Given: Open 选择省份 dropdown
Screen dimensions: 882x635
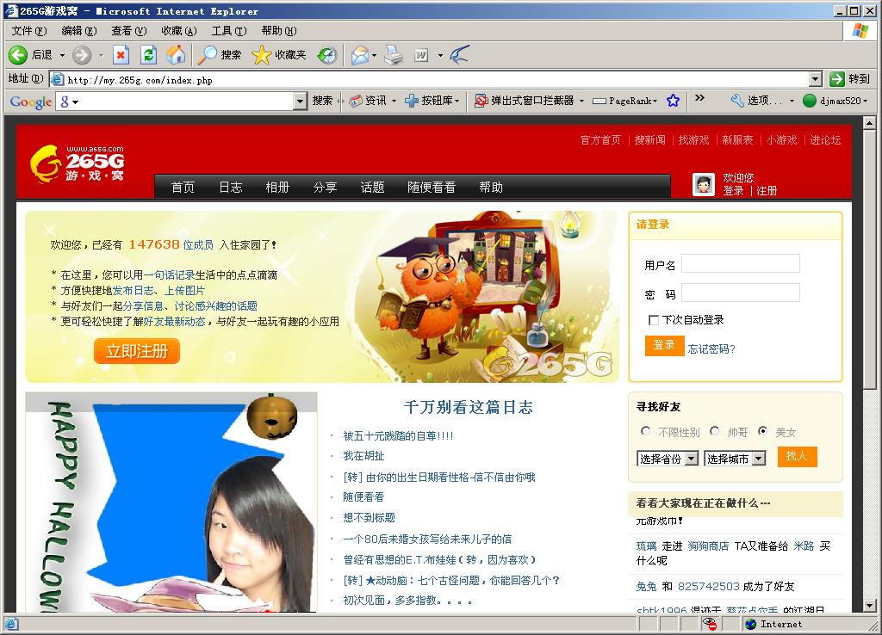Looking at the screenshot, I should (x=668, y=459).
